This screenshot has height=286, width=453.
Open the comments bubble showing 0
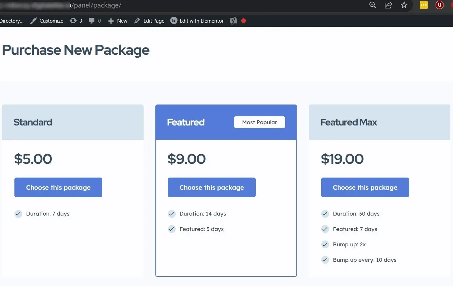[95, 21]
